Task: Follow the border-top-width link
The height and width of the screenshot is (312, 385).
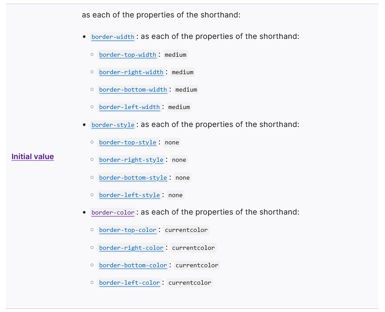Action: tap(128, 55)
